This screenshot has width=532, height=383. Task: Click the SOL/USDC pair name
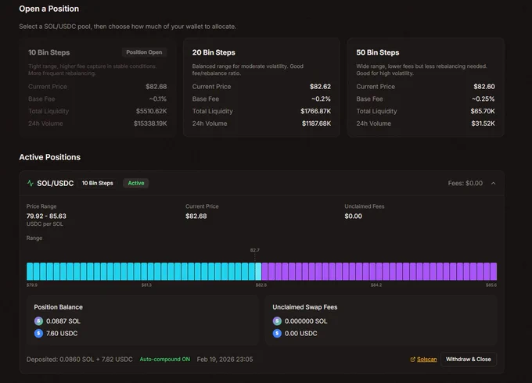point(56,184)
